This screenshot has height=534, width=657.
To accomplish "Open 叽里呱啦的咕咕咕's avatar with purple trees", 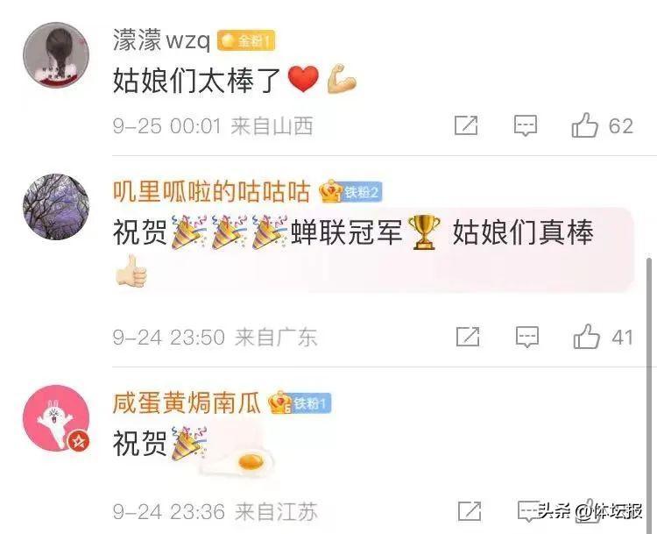I will click(x=56, y=207).
